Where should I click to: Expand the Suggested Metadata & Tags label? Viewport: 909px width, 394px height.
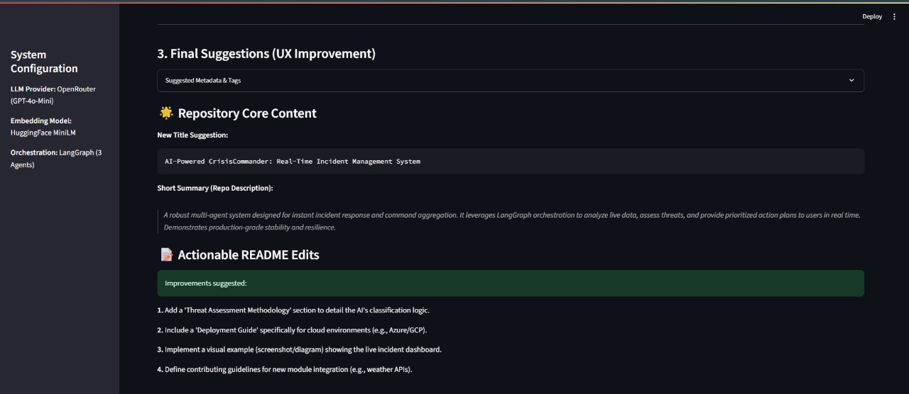pos(203,81)
